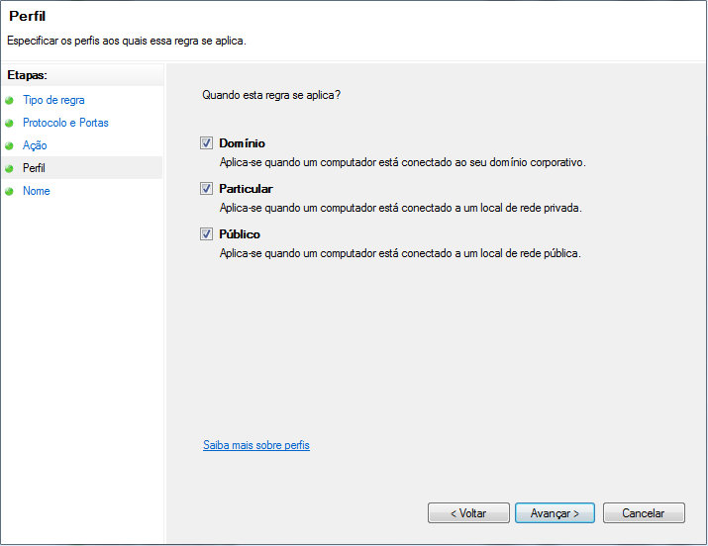Select the Perfil step in sidebar
The height and width of the screenshot is (546, 708).
tap(34, 168)
